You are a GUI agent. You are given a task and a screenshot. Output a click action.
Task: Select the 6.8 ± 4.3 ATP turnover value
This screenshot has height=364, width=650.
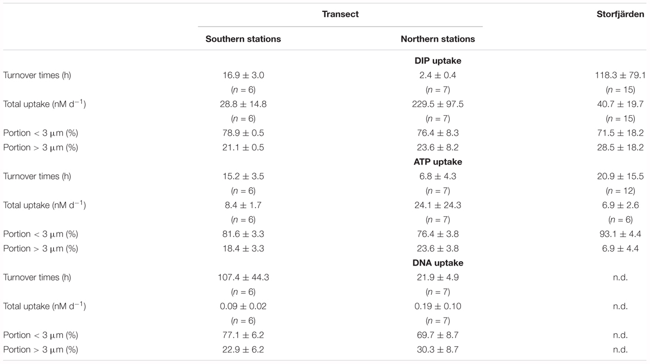click(438, 176)
